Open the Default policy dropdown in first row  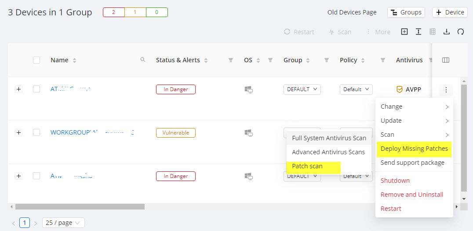356,89
